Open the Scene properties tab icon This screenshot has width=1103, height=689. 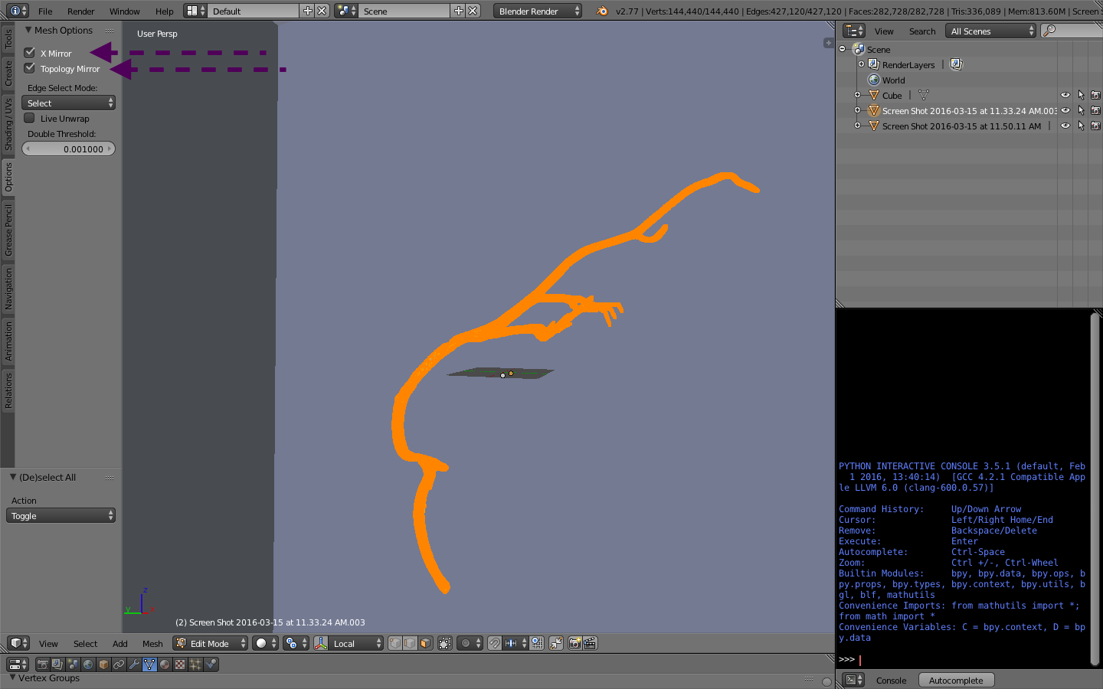(73, 665)
